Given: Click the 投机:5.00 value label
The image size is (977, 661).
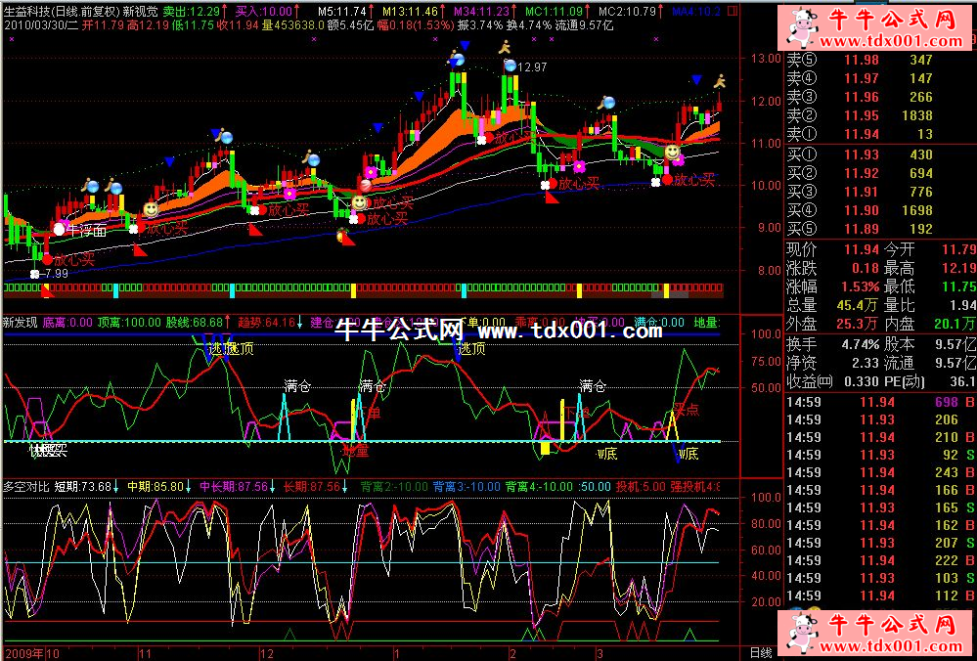Looking at the screenshot, I should pos(641,486).
